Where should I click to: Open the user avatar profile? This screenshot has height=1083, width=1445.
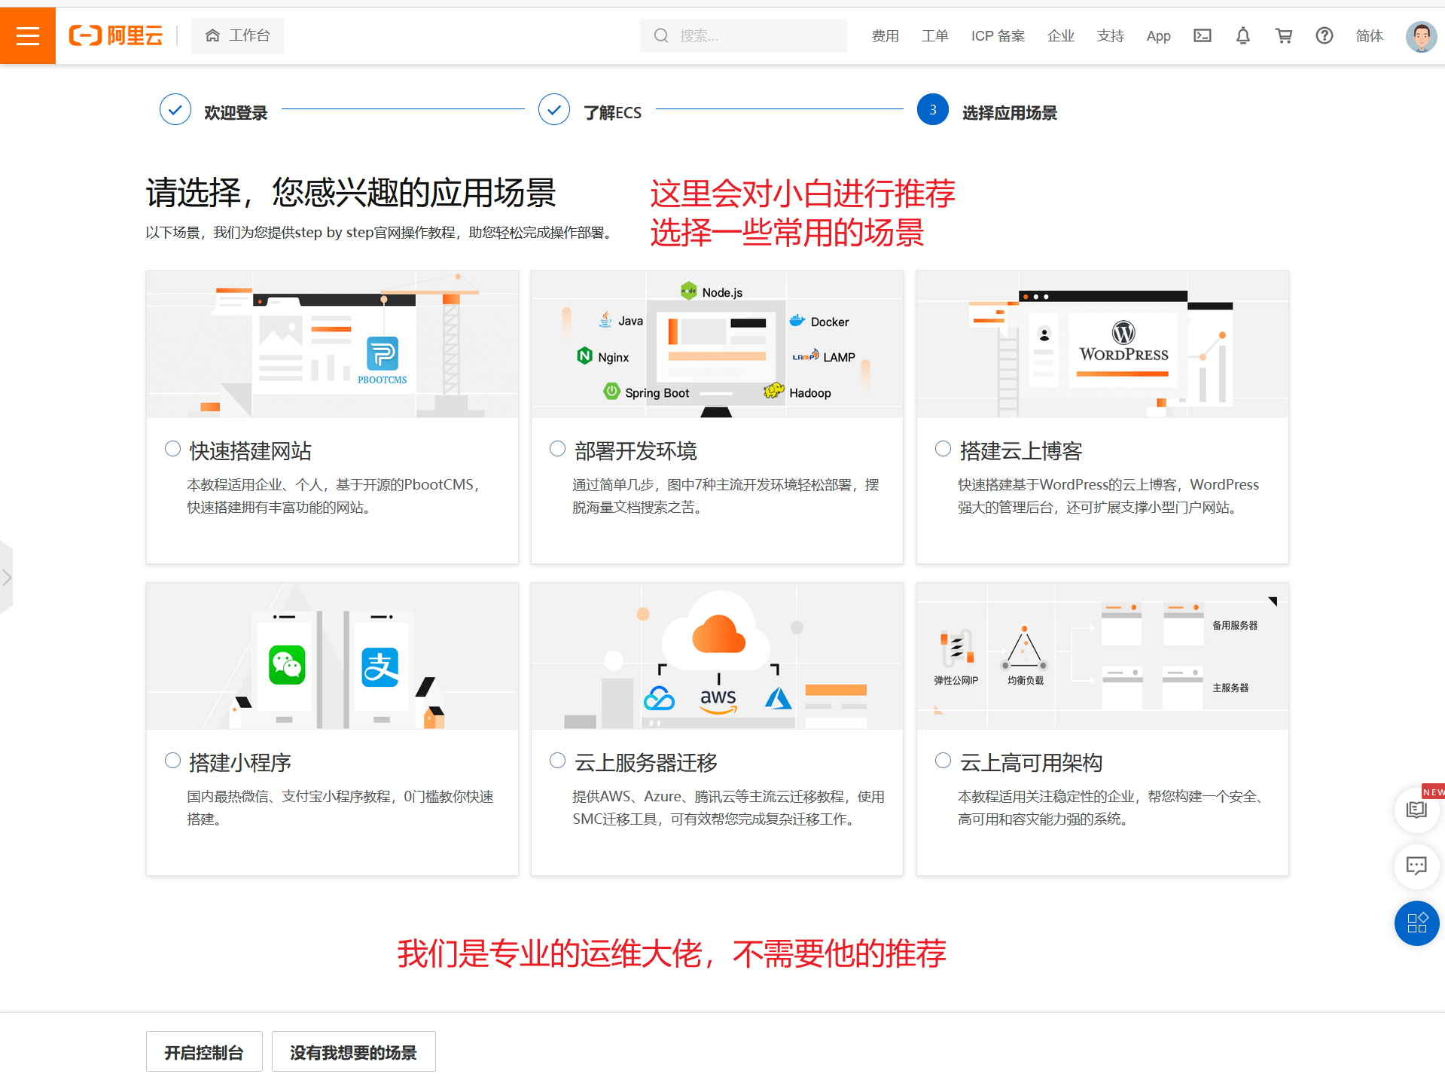tap(1421, 35)
